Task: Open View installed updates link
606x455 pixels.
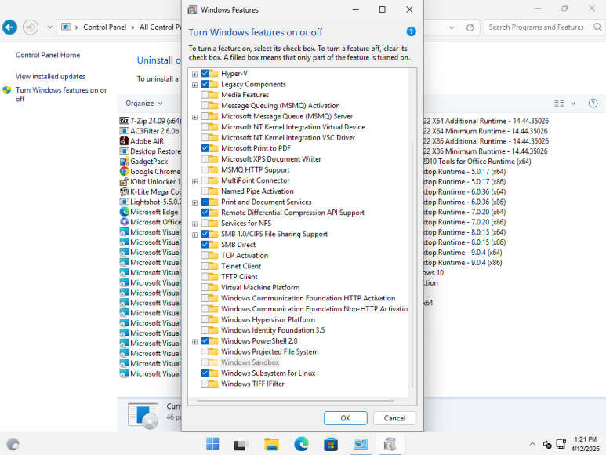Action: pyautogui.click(x=50, y=77)
